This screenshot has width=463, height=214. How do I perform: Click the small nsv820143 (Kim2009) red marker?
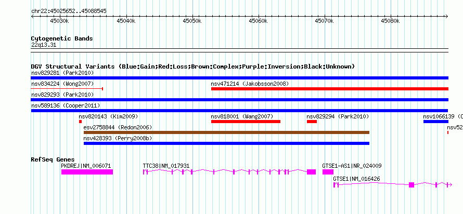point(80,122)
